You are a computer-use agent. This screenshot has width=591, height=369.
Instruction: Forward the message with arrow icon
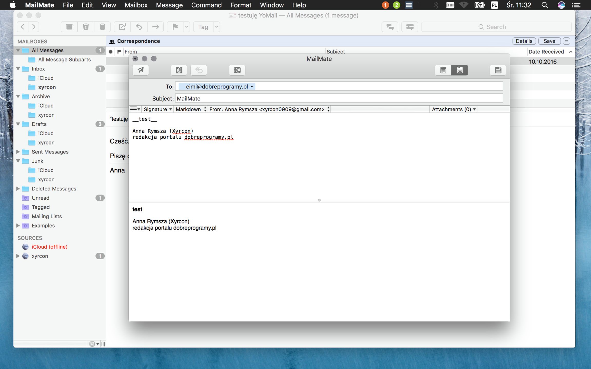tap(155, 26)
